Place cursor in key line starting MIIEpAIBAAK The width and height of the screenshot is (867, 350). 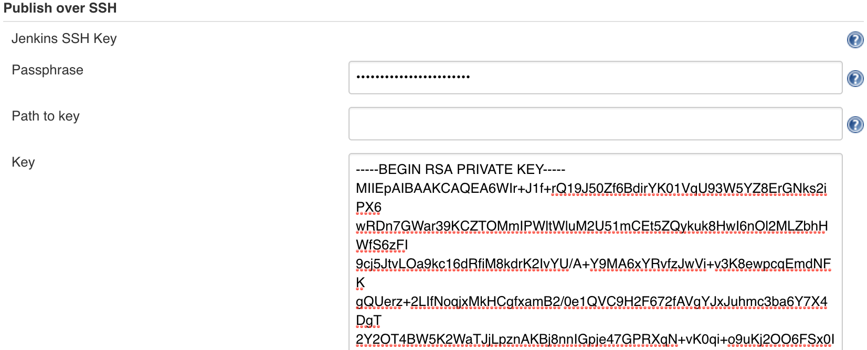click(x=591, y=188)
